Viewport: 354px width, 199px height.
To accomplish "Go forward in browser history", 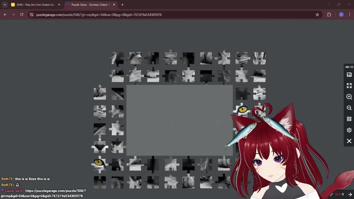I will click(x=13, y=15).
